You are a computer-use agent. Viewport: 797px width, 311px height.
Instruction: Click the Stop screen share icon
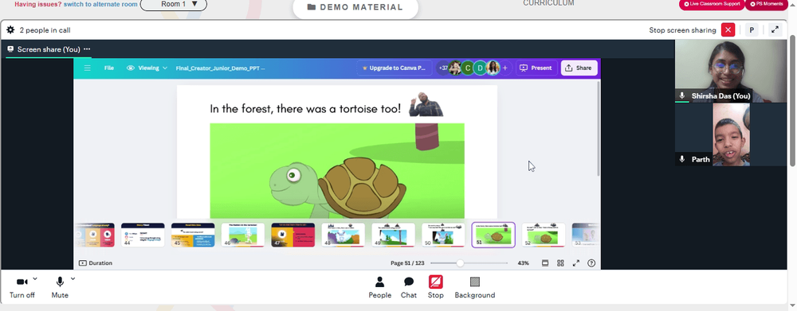[436, 282]
